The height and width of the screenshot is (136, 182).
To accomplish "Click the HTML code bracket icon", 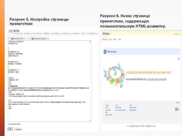I will (x=10, y=31).
